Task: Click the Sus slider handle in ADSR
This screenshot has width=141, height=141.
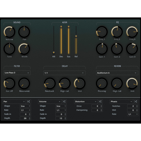Action: 69,27
